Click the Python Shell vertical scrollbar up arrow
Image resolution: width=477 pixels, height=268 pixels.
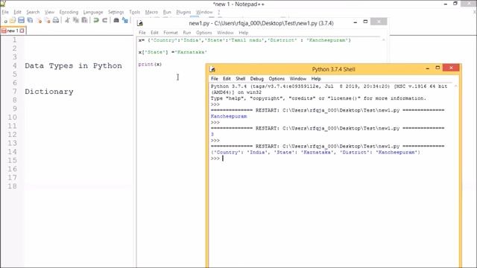(455, 86)
